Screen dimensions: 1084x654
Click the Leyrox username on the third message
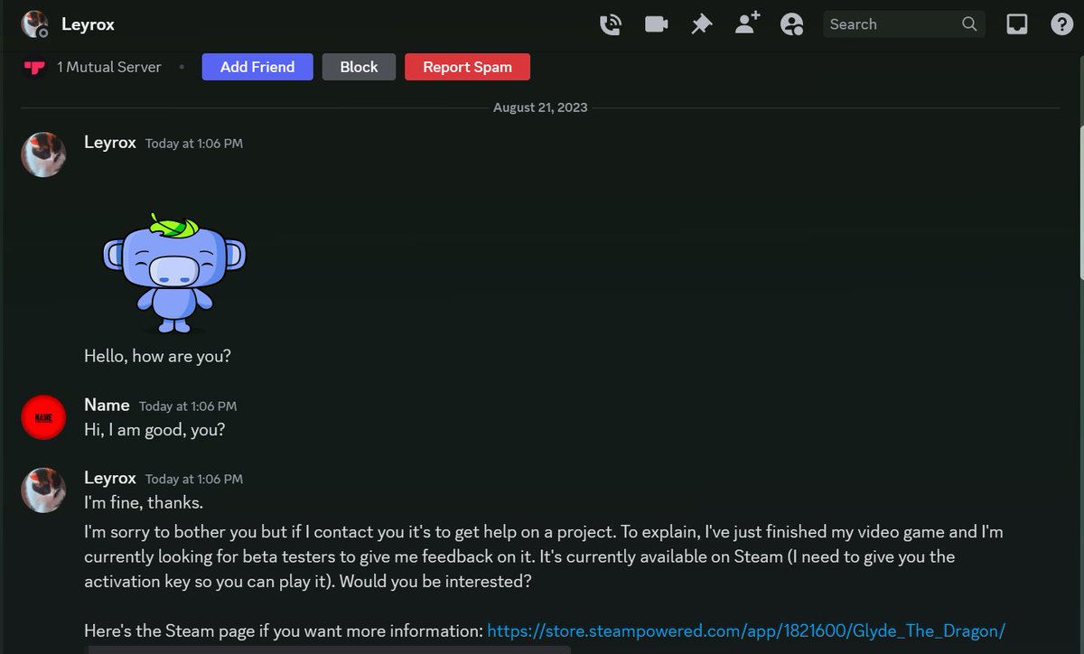pos(110,478)
